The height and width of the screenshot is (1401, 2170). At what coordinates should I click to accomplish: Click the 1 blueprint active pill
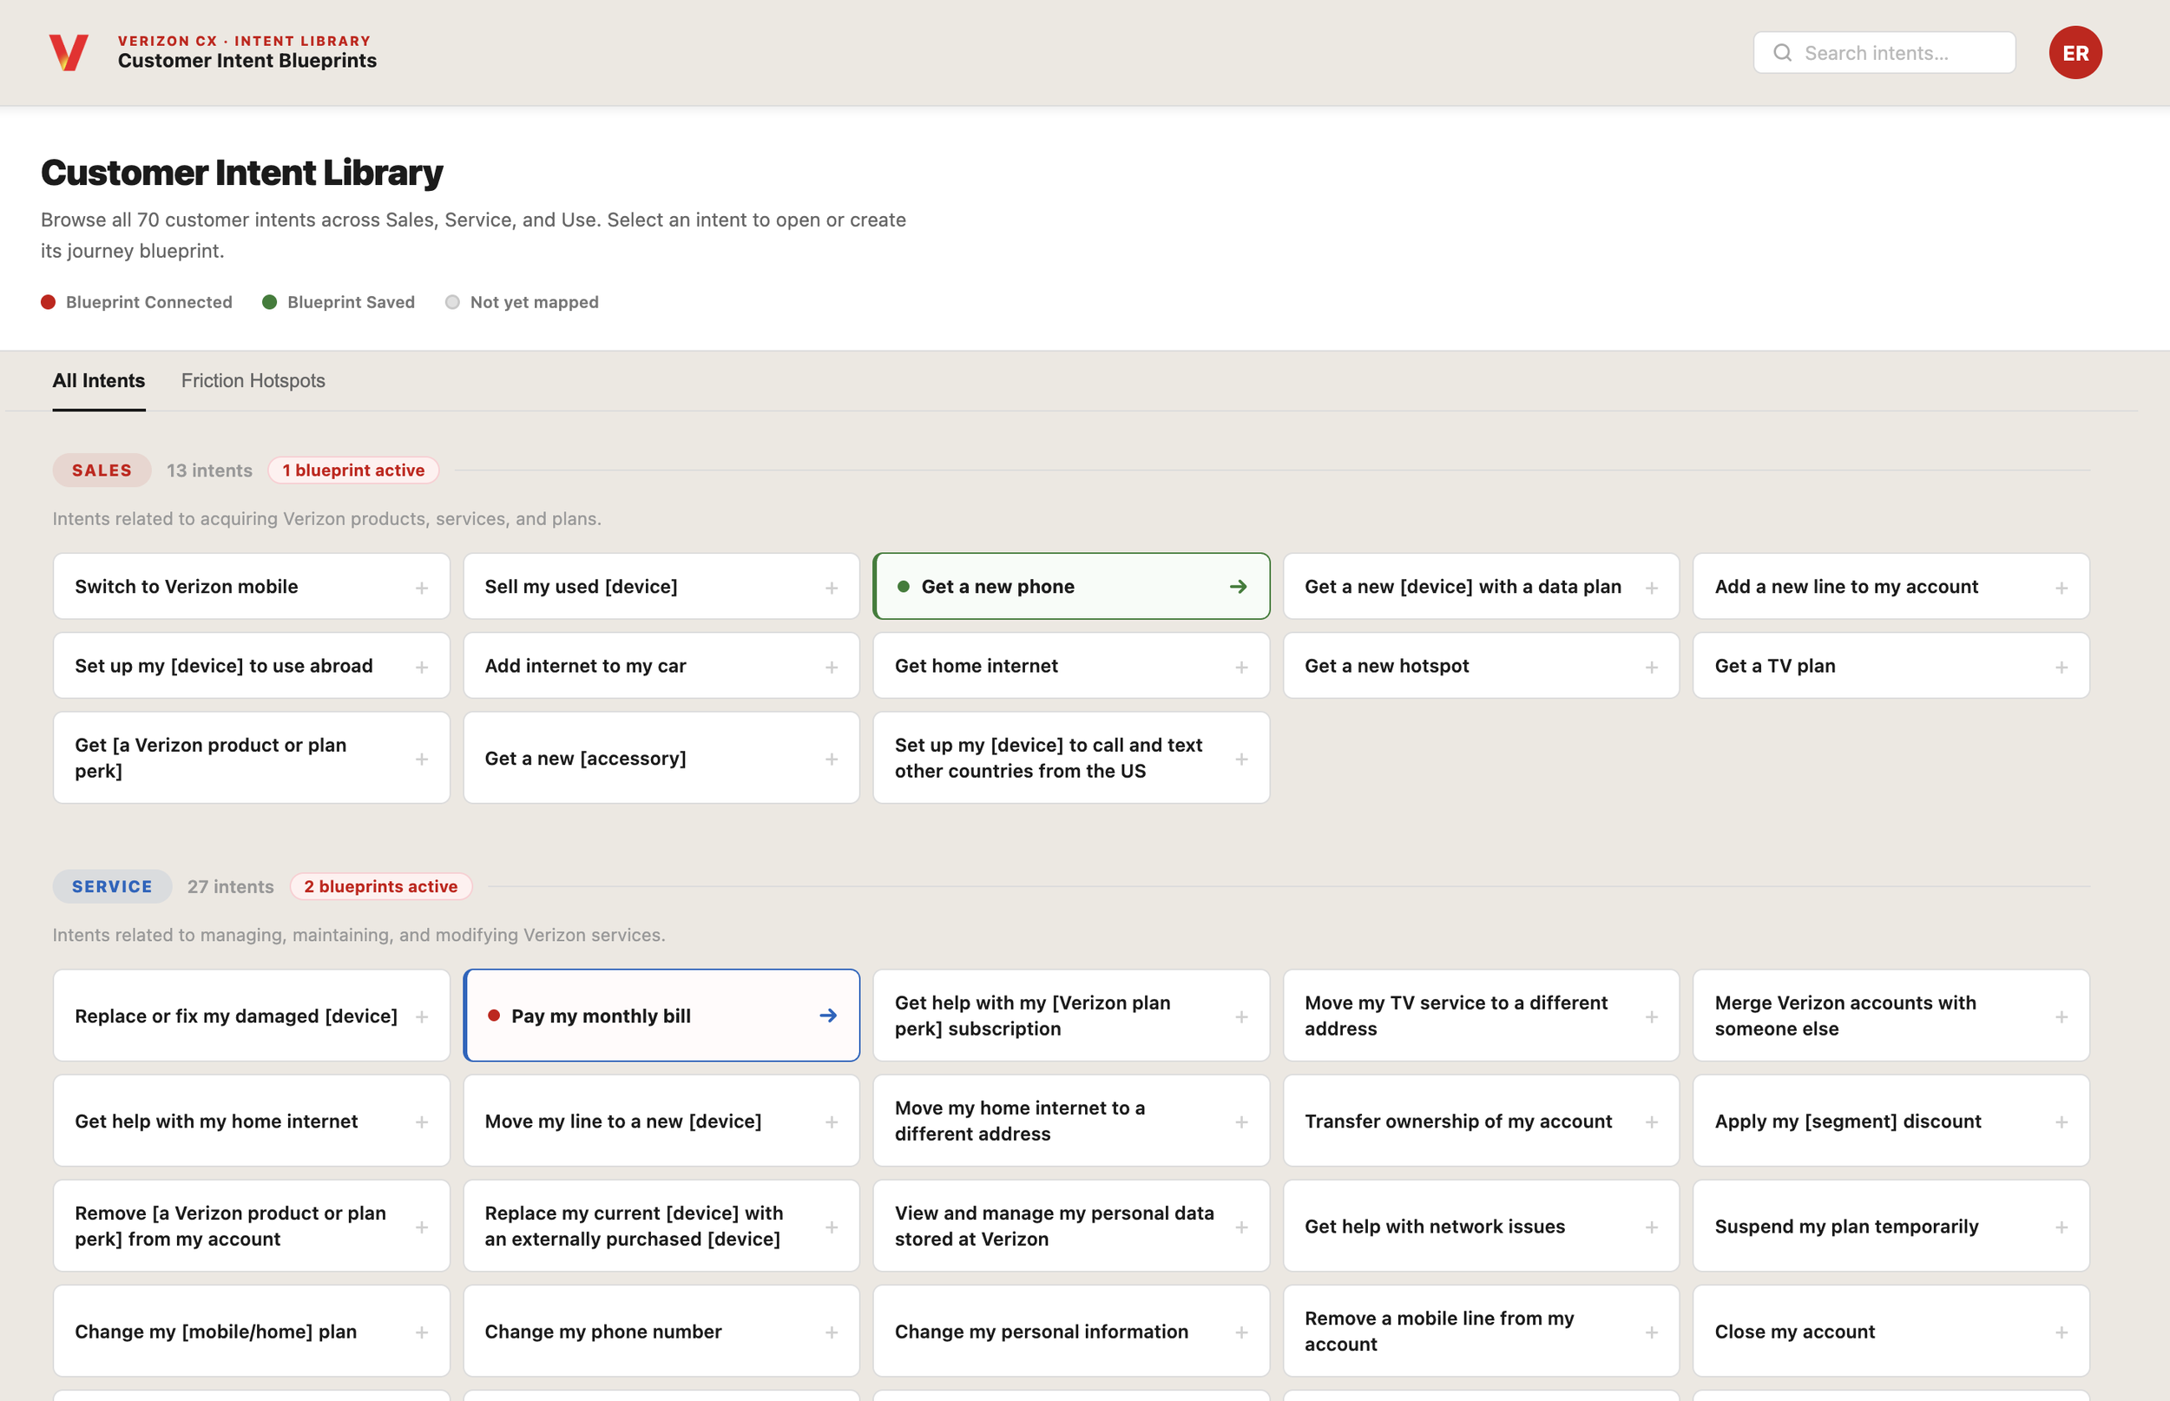[x=353, y=470]
